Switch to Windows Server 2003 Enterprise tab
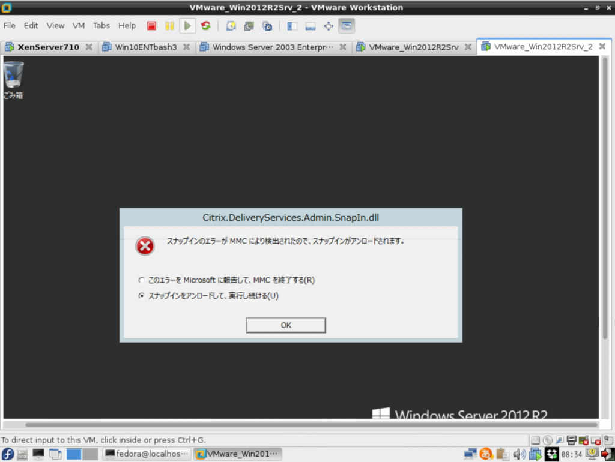Viewport: 615px width, 462px height. [273, 47]
